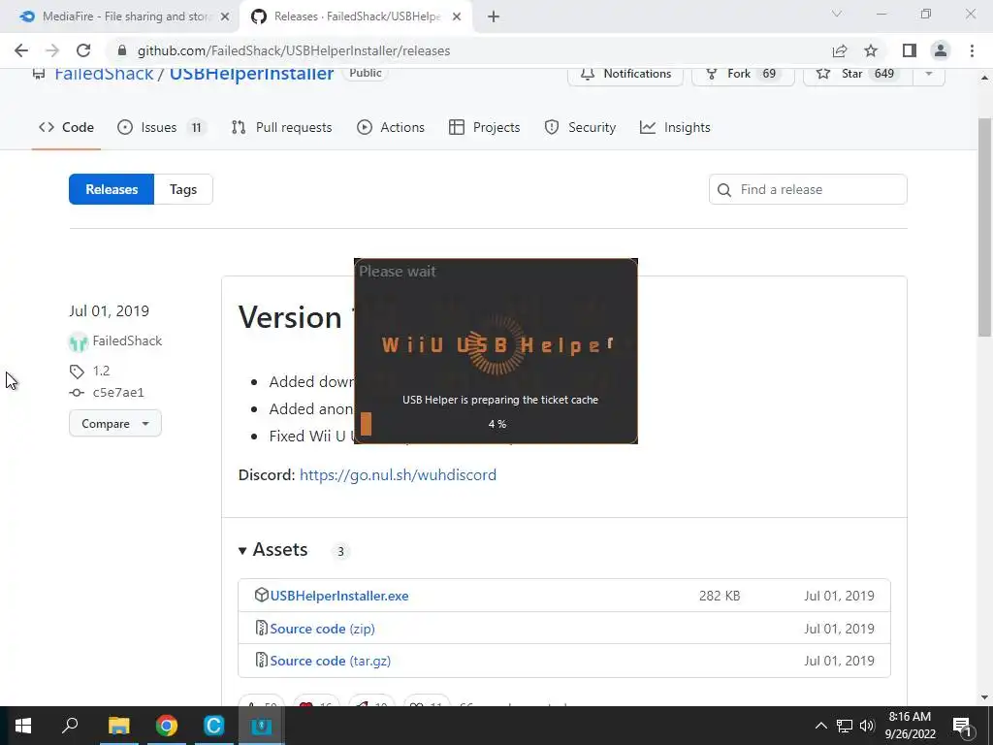Image resolution: width=993 pixels, height=745 pixels.
Task: Open the Issues tab
Action: (162, 127)
